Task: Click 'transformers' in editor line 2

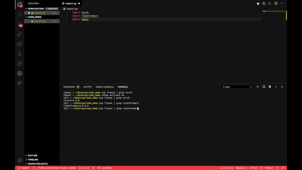Action: 90,16
